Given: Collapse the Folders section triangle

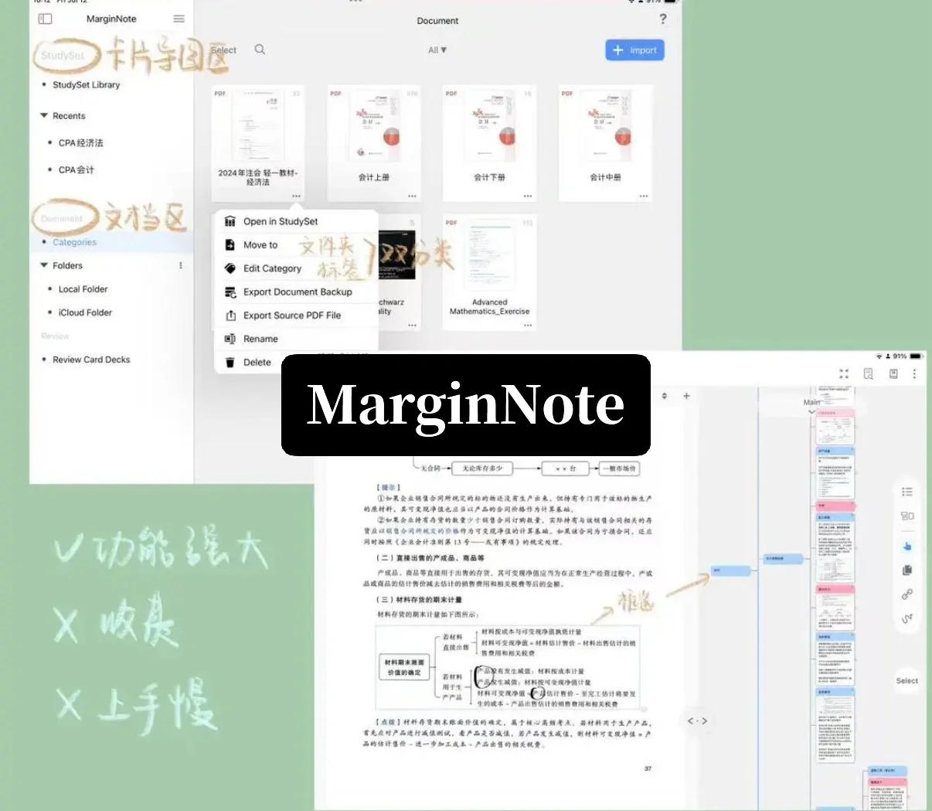Looking at the screenshot, I should [x=44, y=265].
